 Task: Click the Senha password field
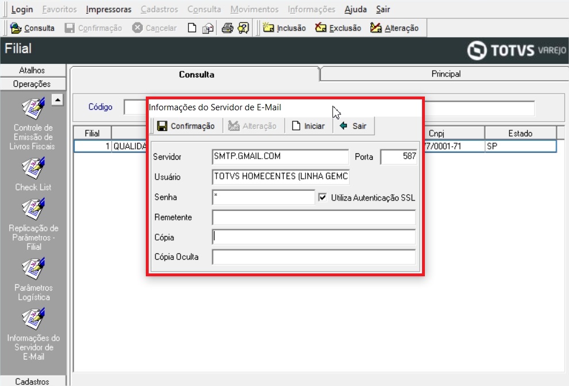pyautogui.click(x=264, y=197)
